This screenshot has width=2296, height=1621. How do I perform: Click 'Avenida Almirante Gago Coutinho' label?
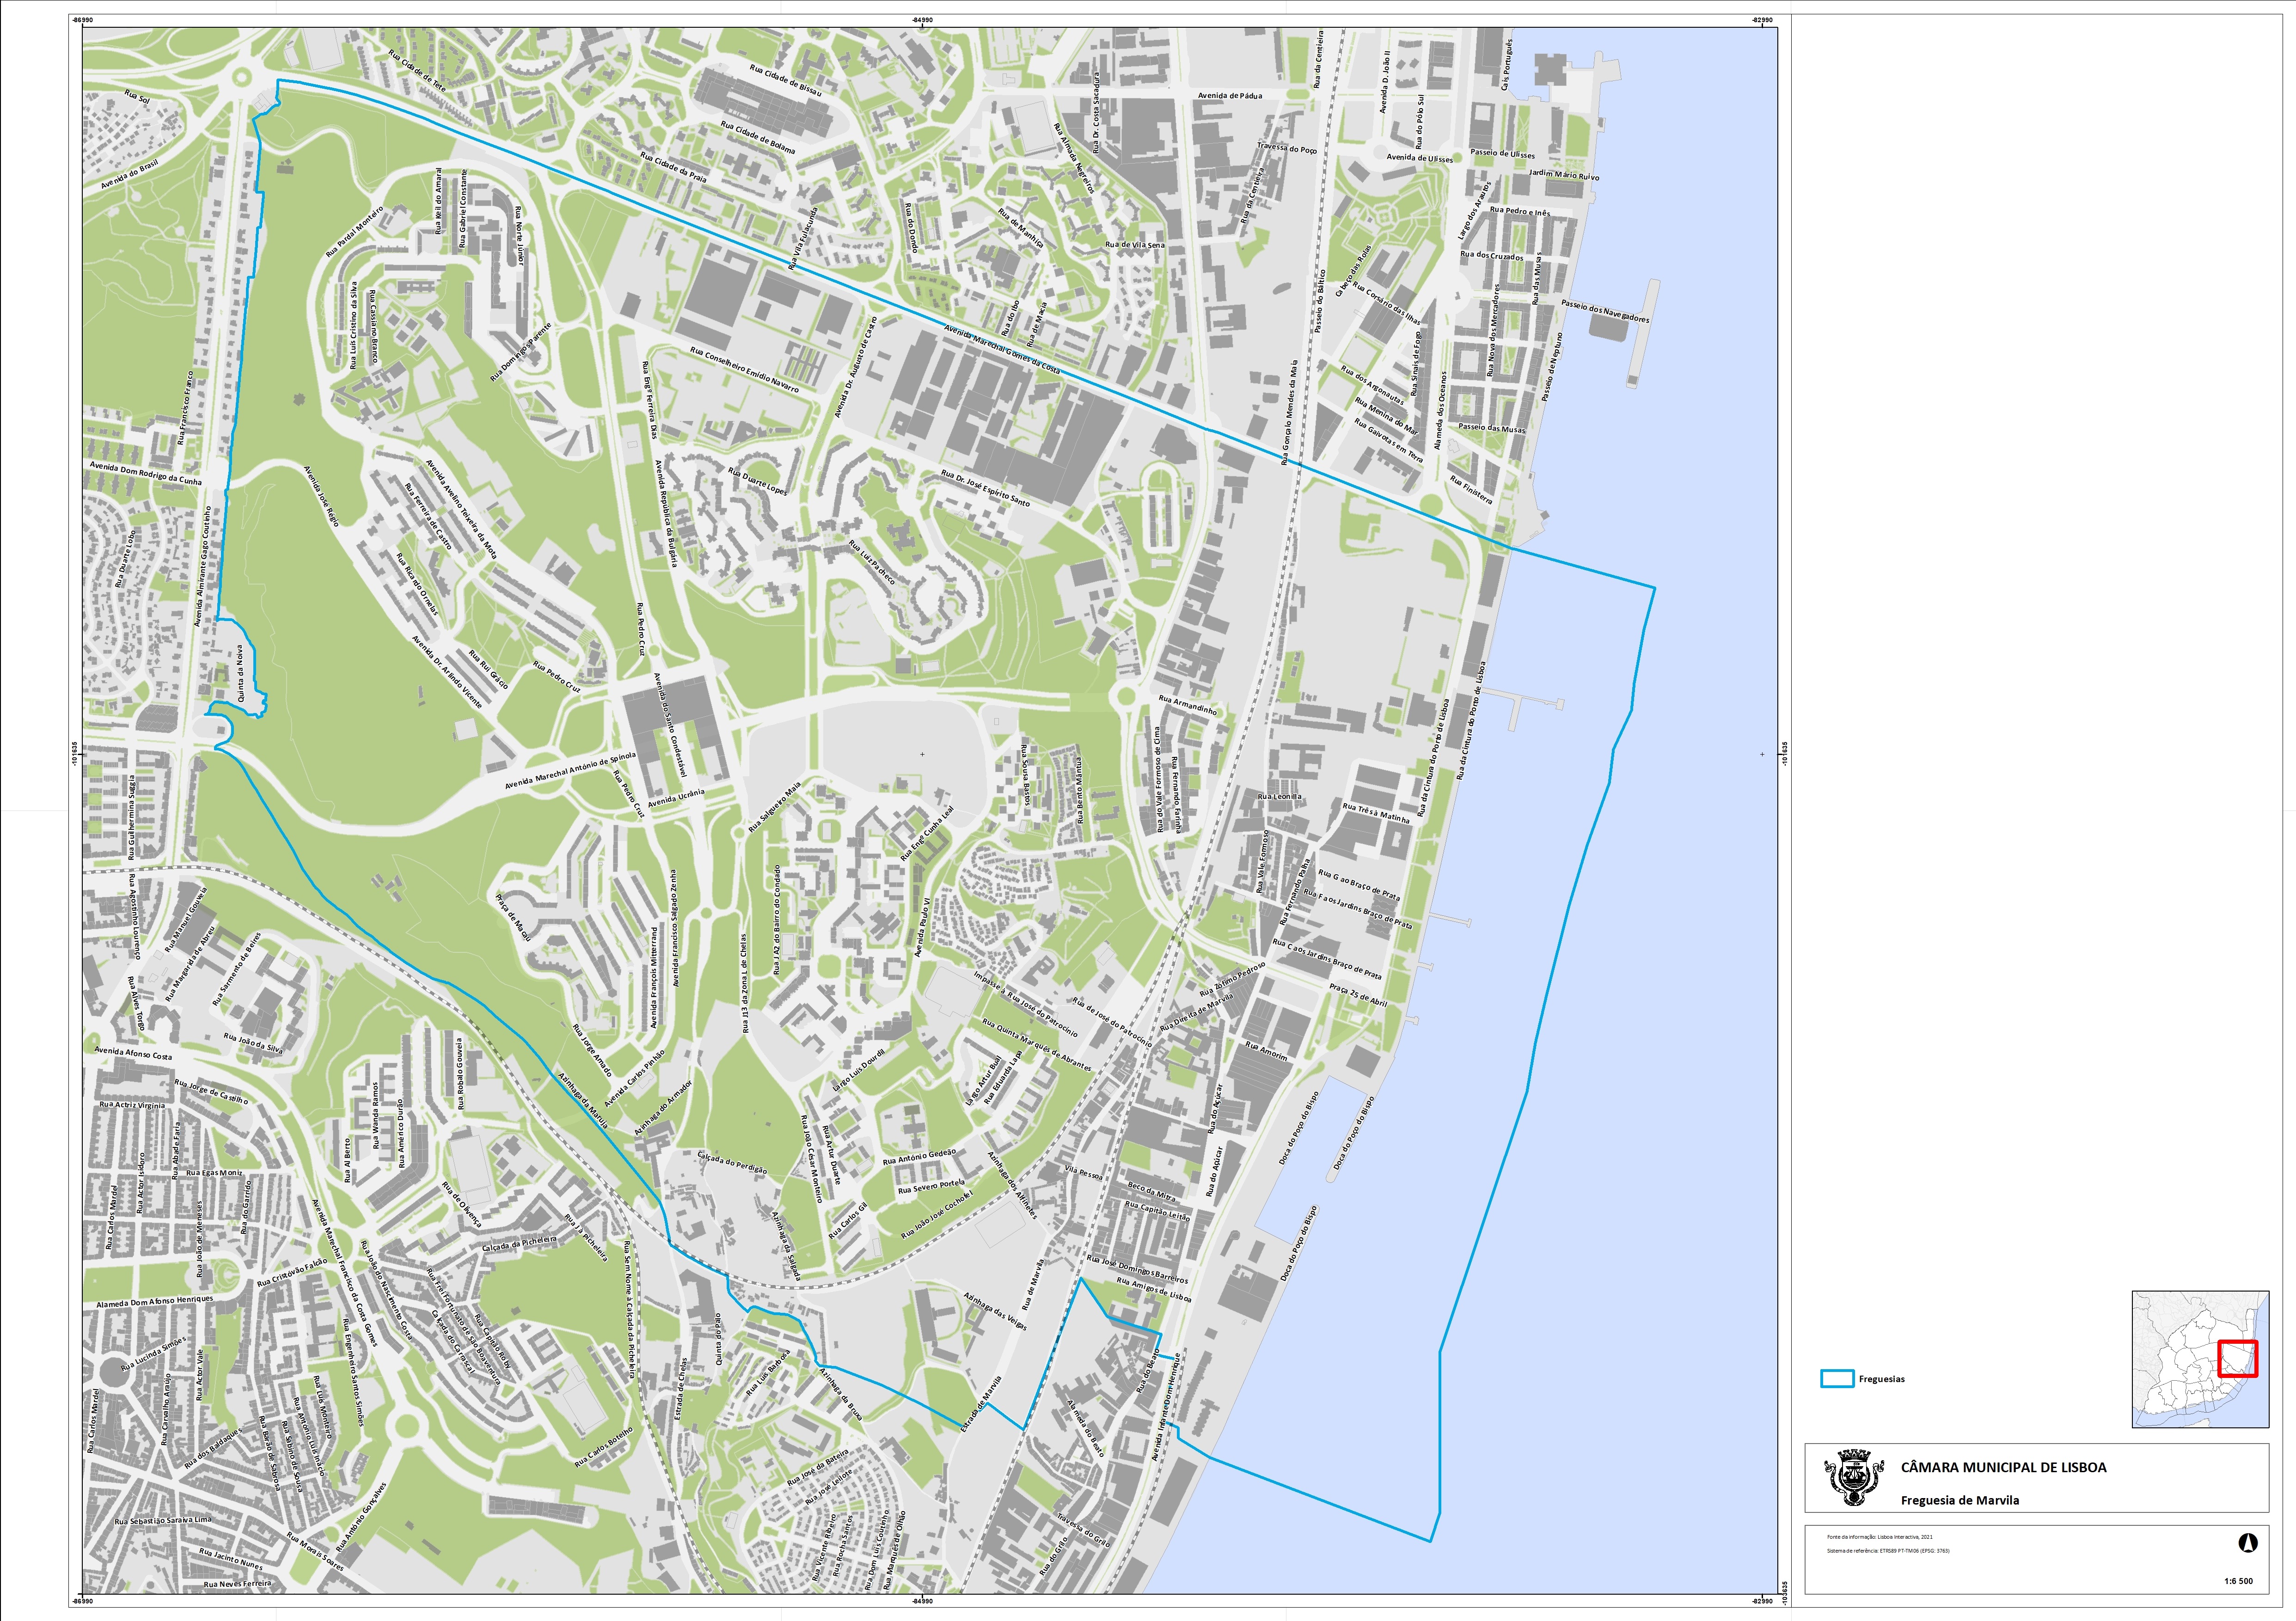point(203,566)
